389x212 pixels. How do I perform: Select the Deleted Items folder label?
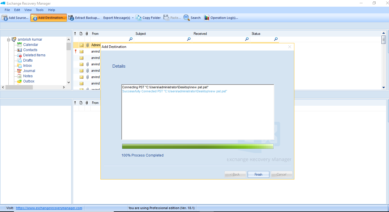[34, 55]
